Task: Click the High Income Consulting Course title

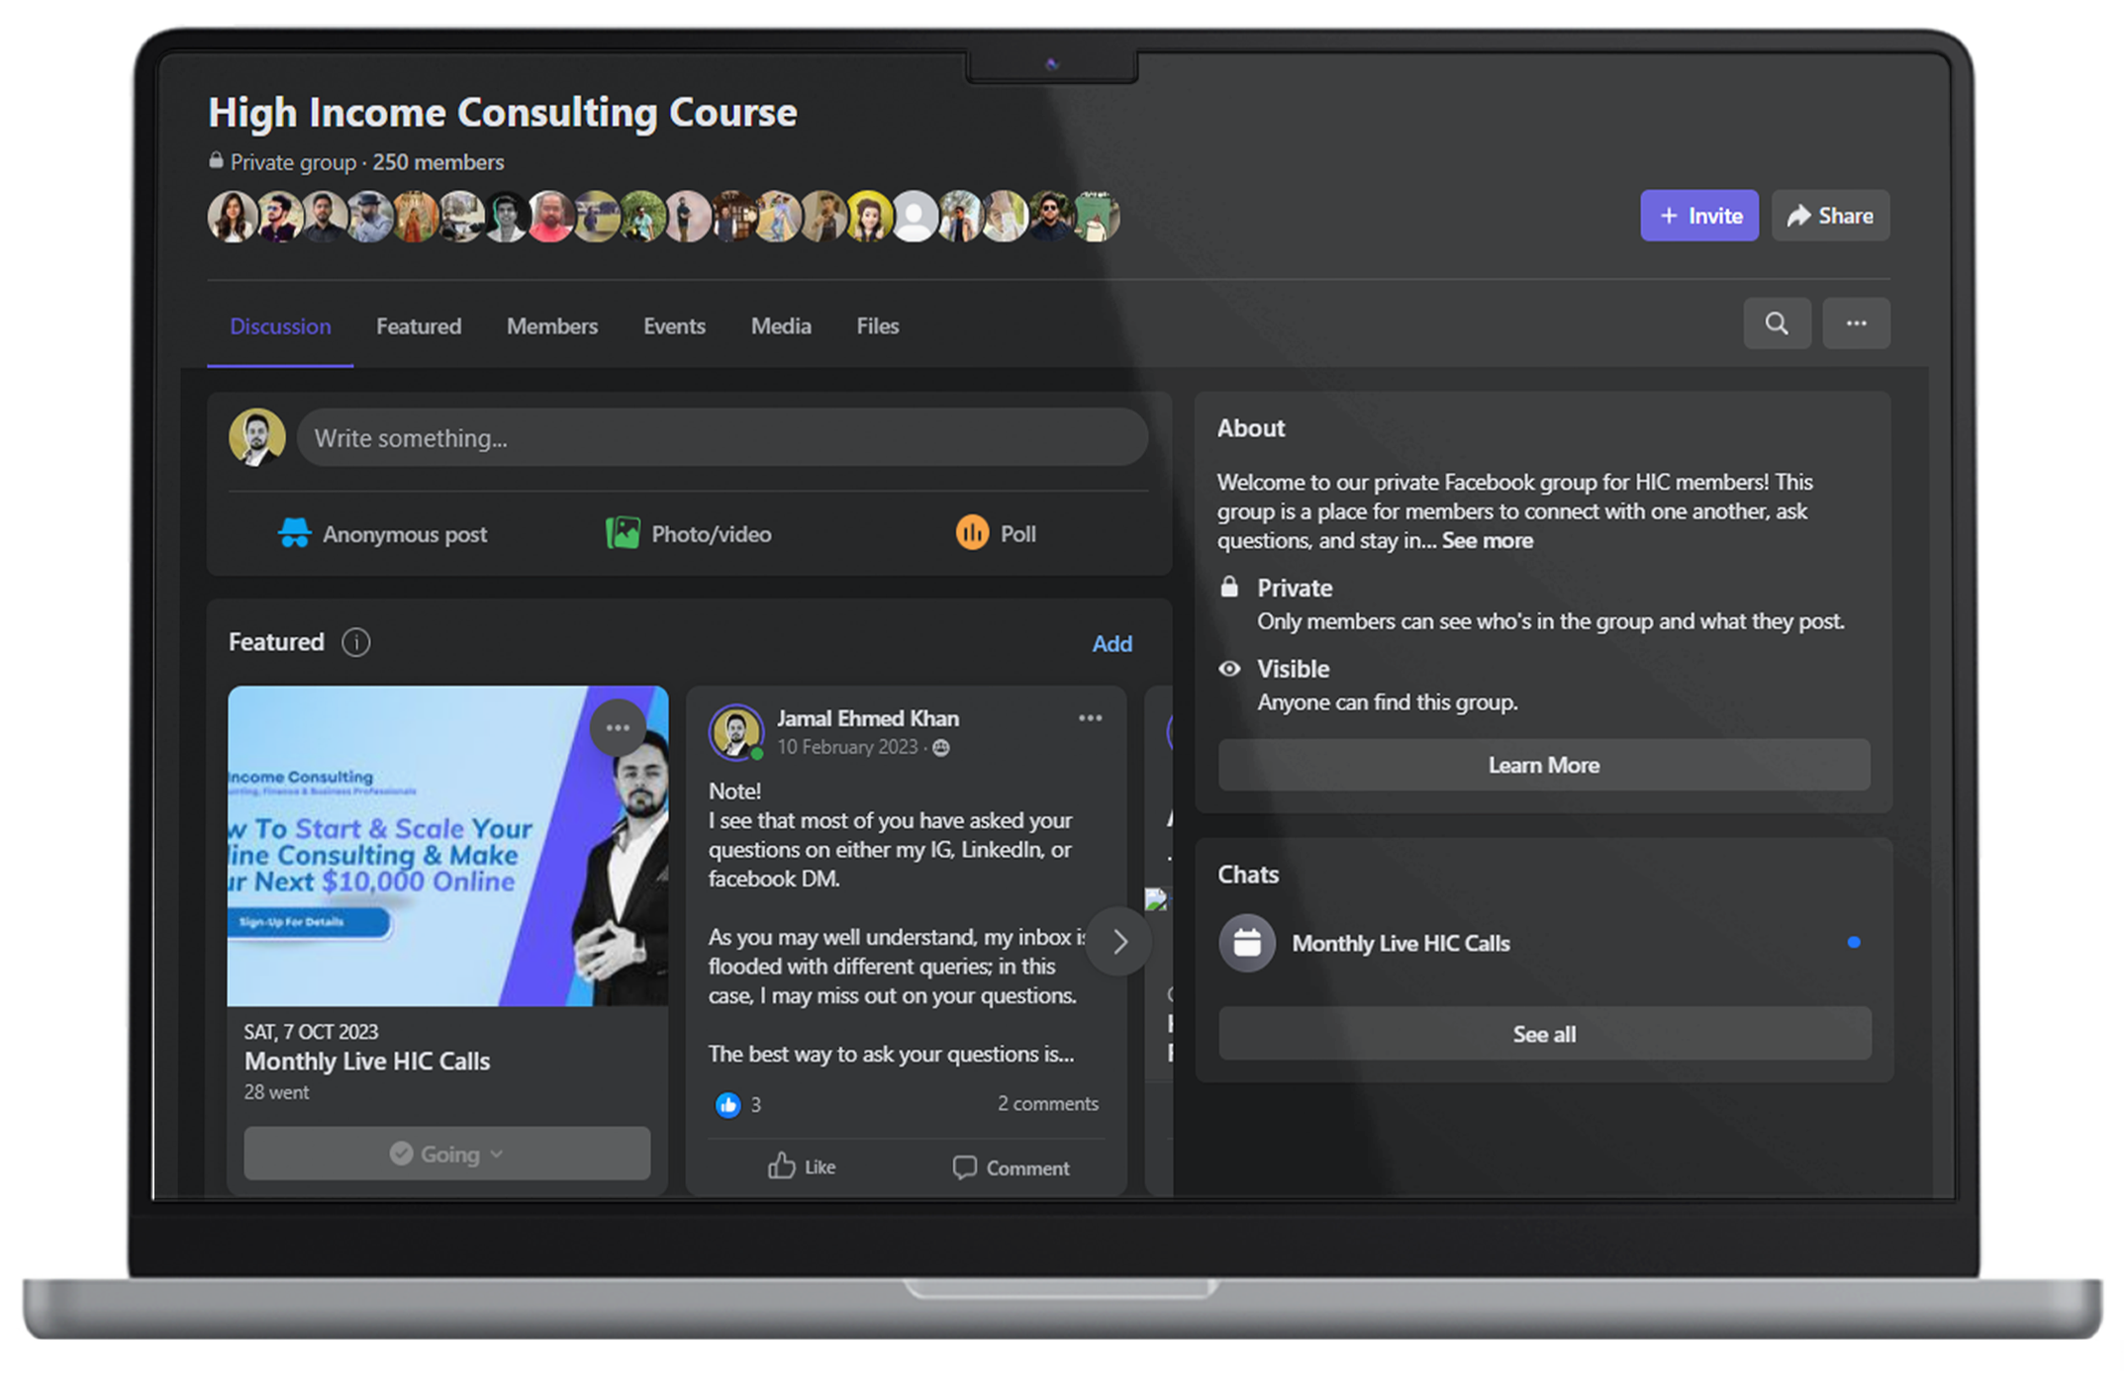Action: point(503,112)
